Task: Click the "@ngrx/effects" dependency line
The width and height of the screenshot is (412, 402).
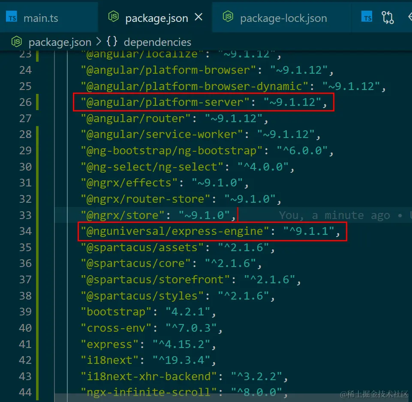Action: point(165,183)
